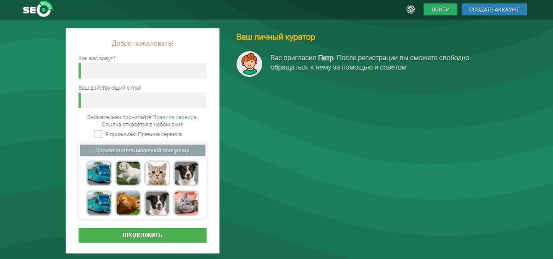Click the ВОЙТИ login button

tap(441, 10)
